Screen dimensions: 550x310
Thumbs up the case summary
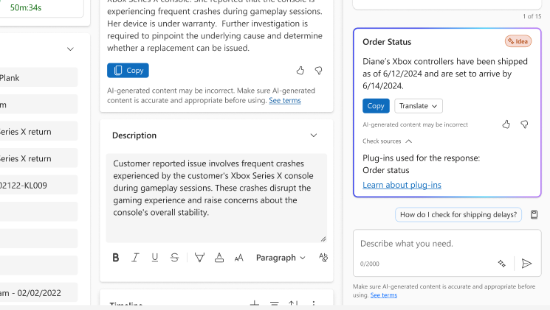[300, 71]
